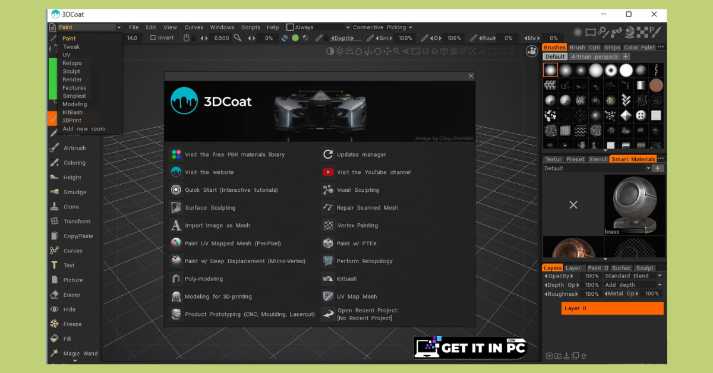Click the duplicate layer icon
713x373 pixels.
[575, 356]
